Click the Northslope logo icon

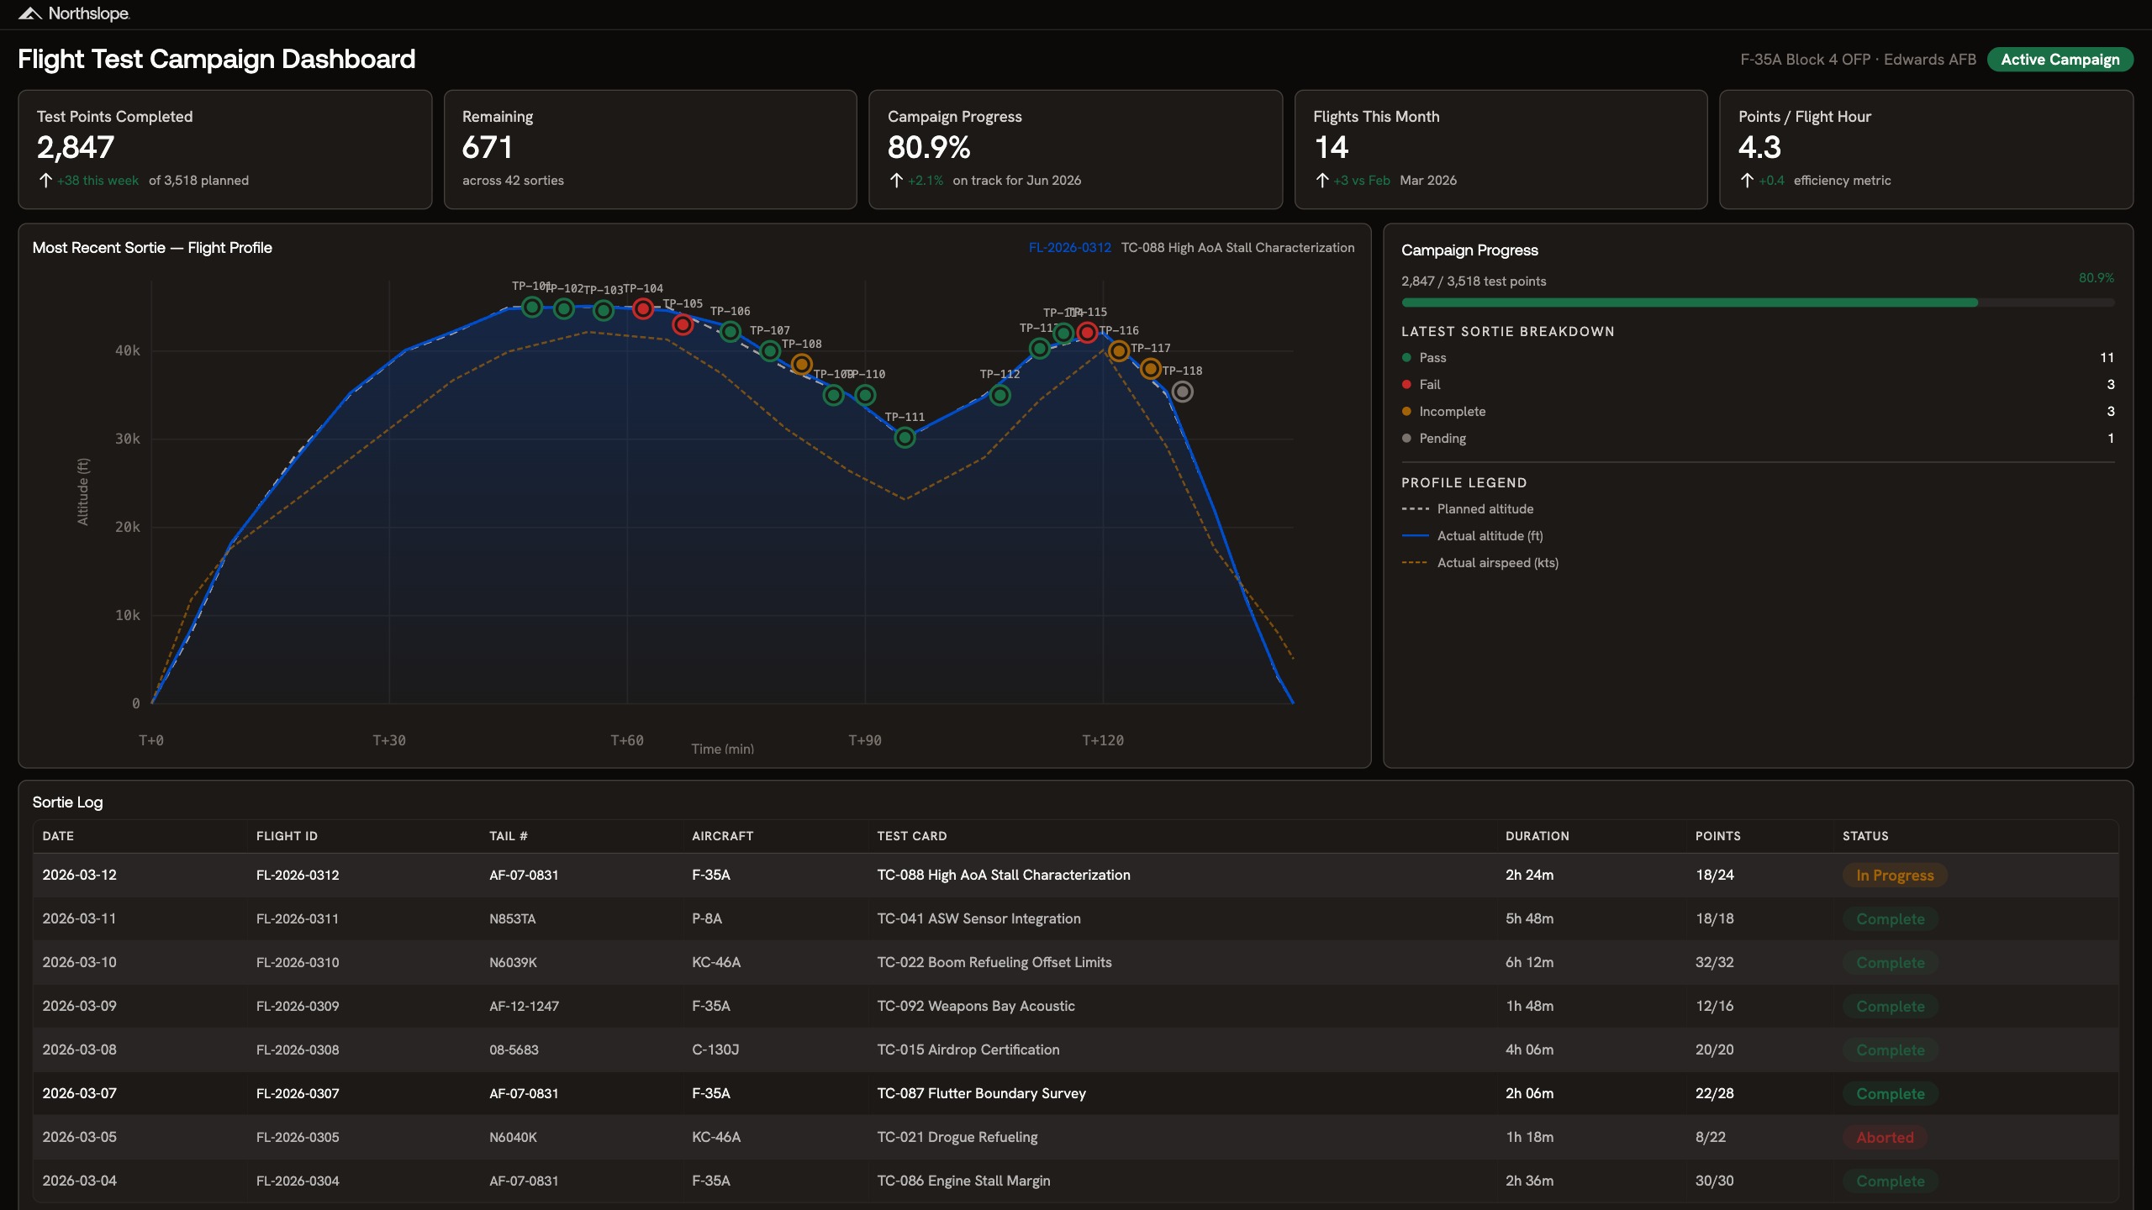32,13
